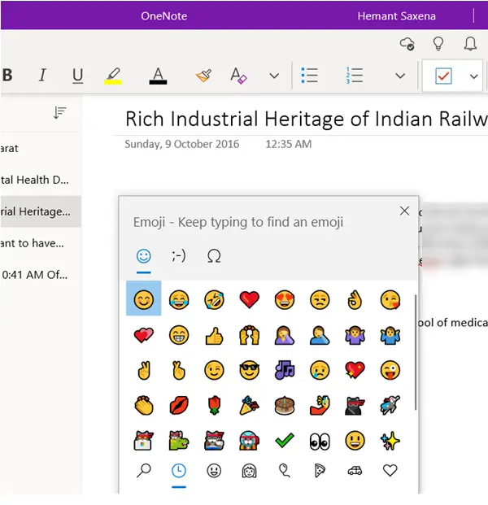
Task: Insert the thumbs up emoji
Action: (214, 336)
